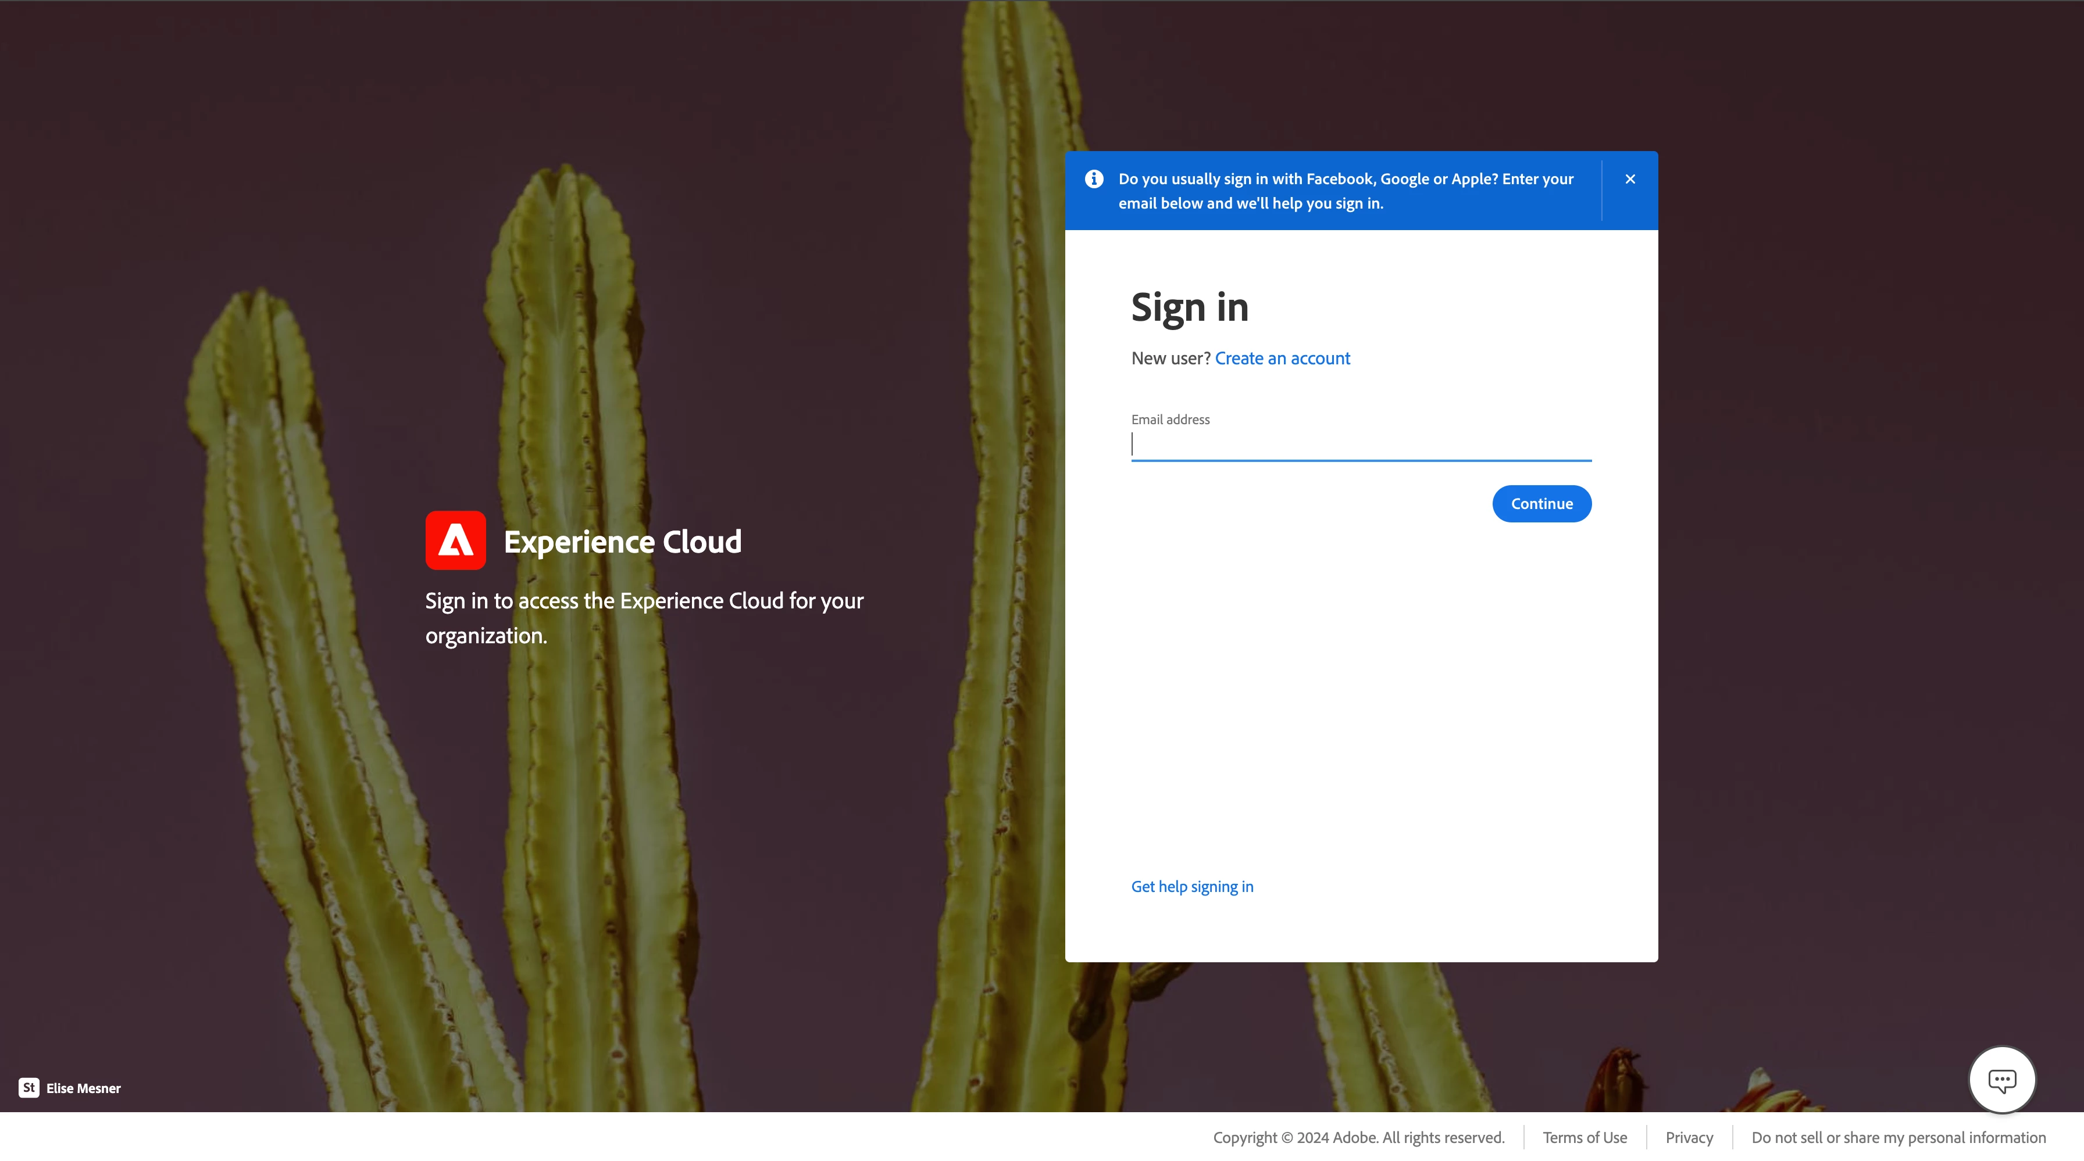The width and height of the screenshot is (2084, 1161).
Task: Click the New user? text
Action: 1170,358
